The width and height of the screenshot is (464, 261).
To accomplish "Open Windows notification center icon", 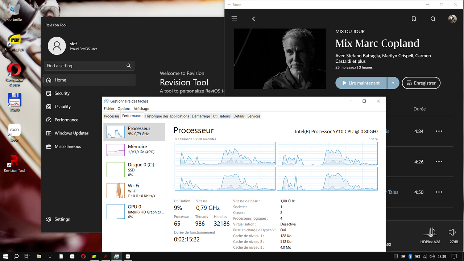I will point(454,257).
